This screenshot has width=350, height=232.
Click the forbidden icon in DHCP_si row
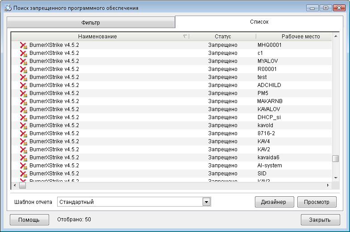(23, 117)
